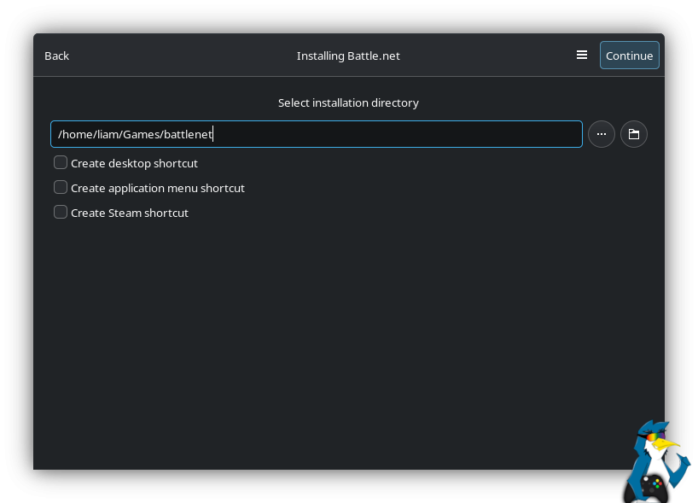Click the empty area below the checkboxes

coord(341,342)
